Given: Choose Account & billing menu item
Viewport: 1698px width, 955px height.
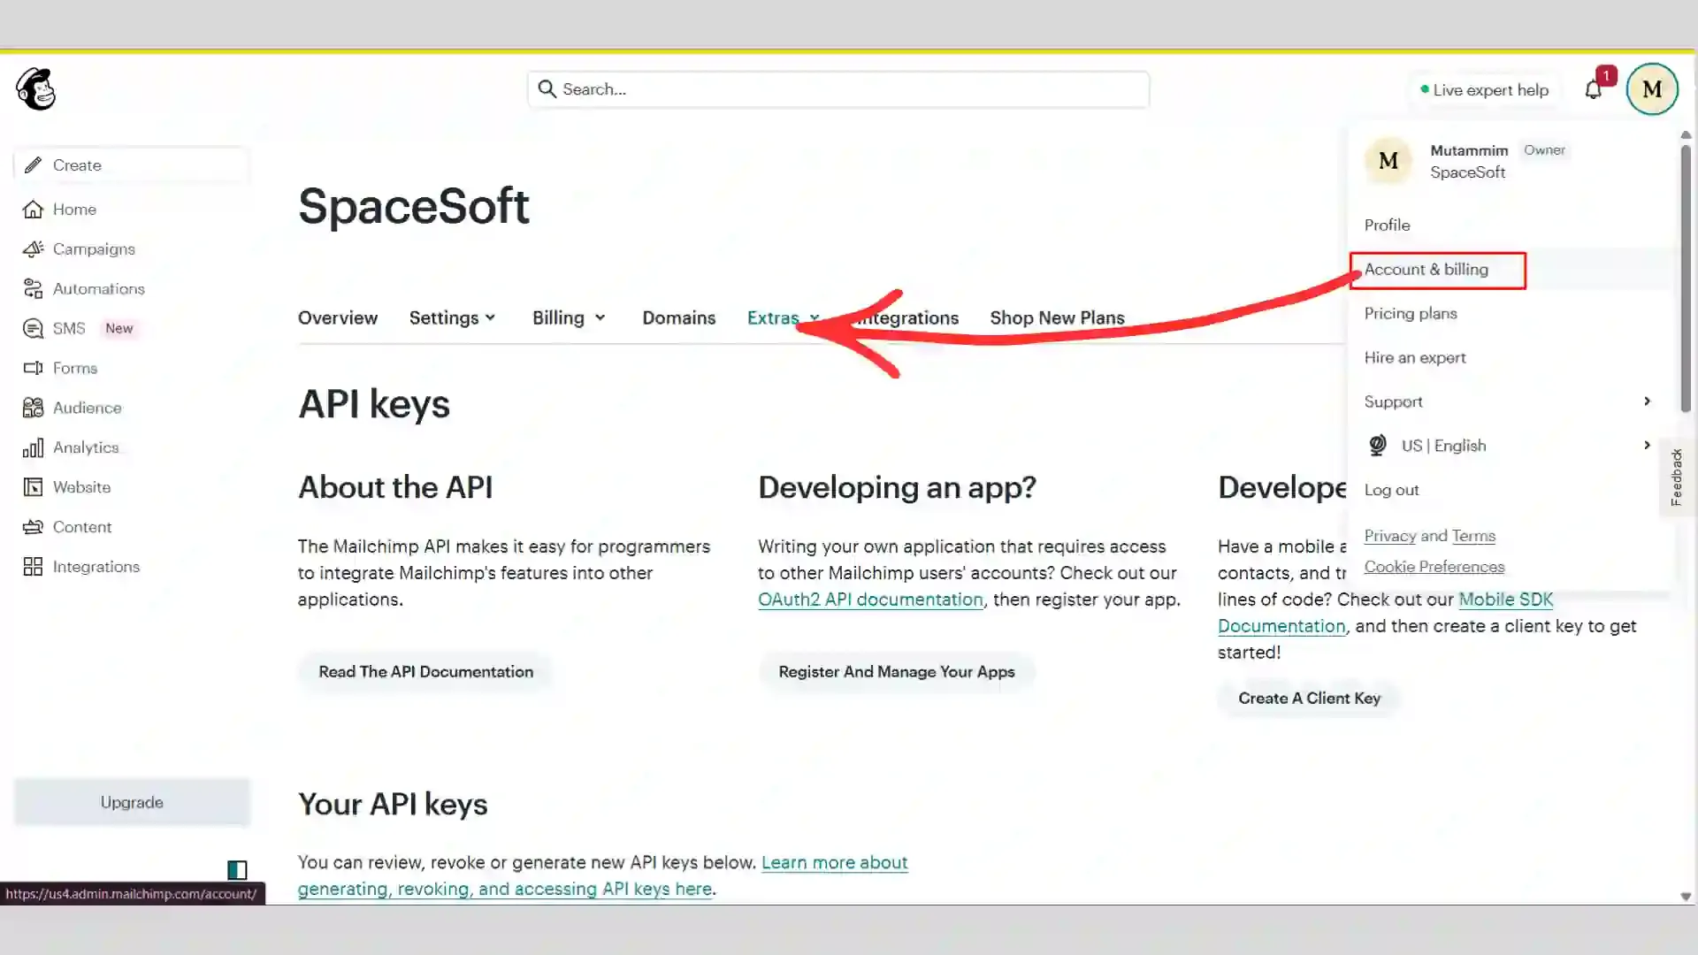Looking at the screenshot, I should (1426, 270).
